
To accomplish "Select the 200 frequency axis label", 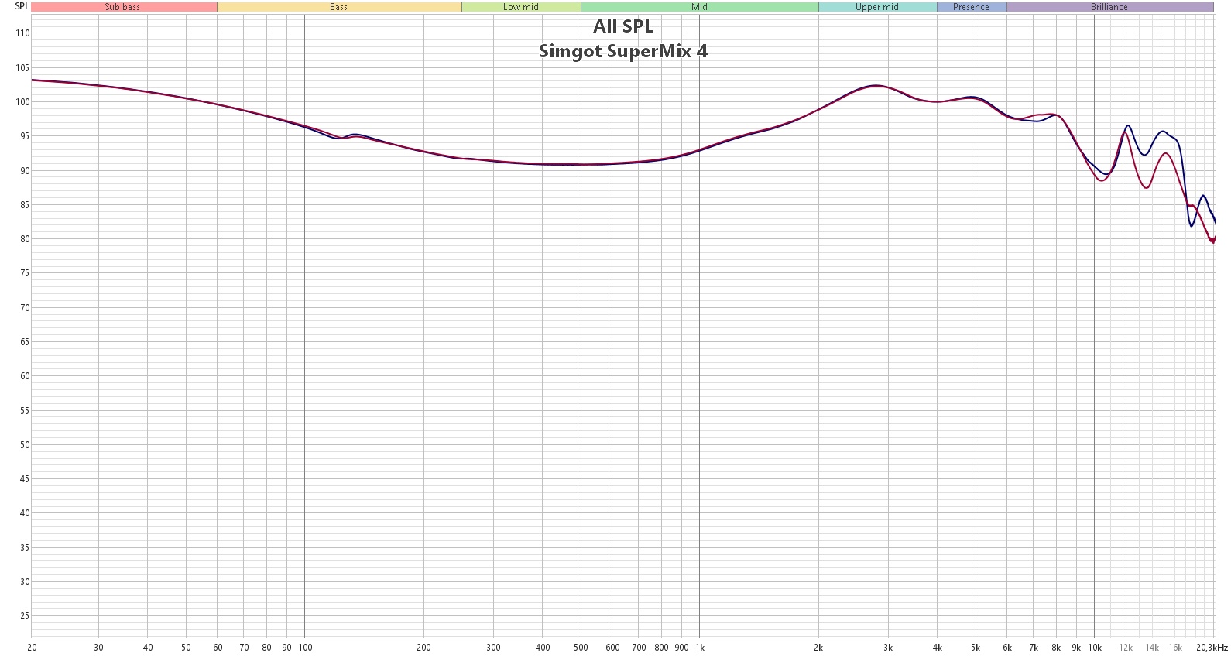I will 423,648.
